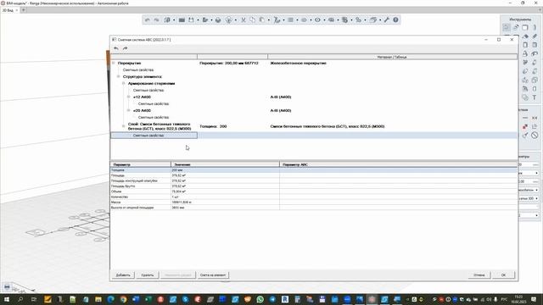Click the Толщина: 200 cell in the tree

click(213, 126)
